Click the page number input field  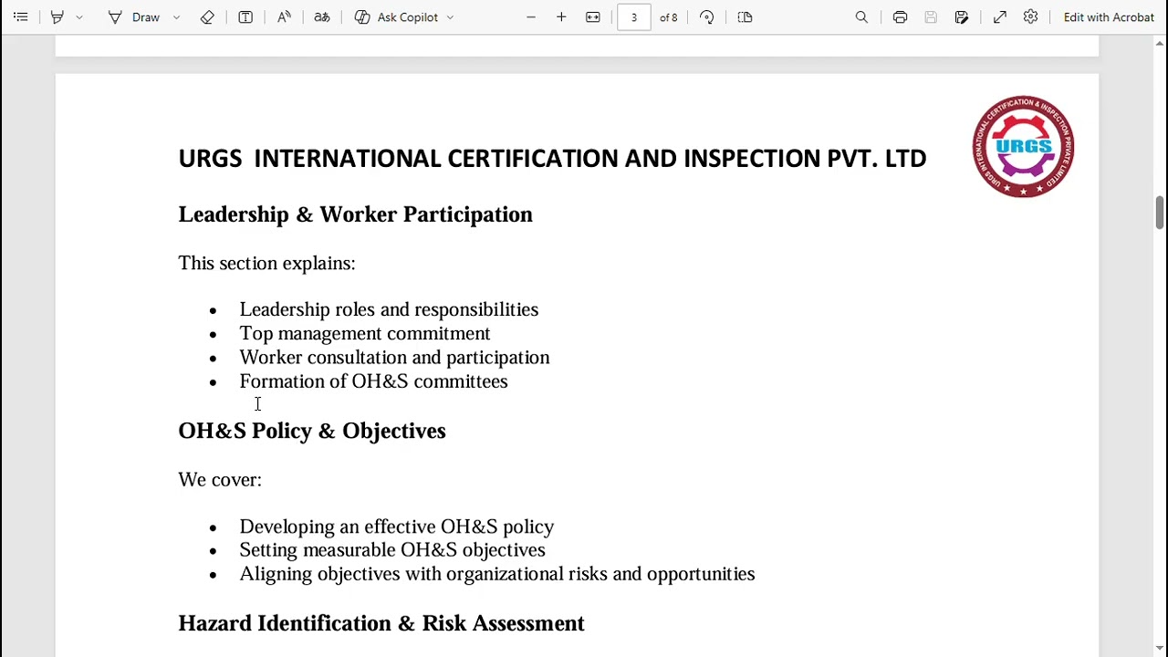pyautogui.click(x=633, y=17)
